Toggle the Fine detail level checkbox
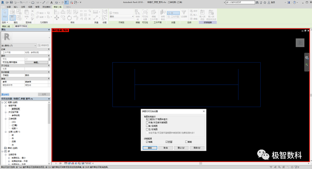The width and height of the screenshot is (312, 169). tap(186, 142)
